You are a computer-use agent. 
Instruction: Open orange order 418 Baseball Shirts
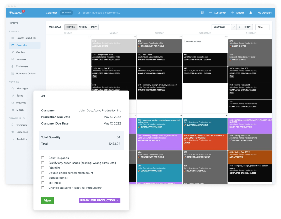[205, 142]
